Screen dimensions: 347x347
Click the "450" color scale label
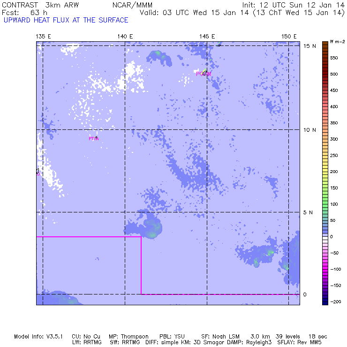click(334, 91)
